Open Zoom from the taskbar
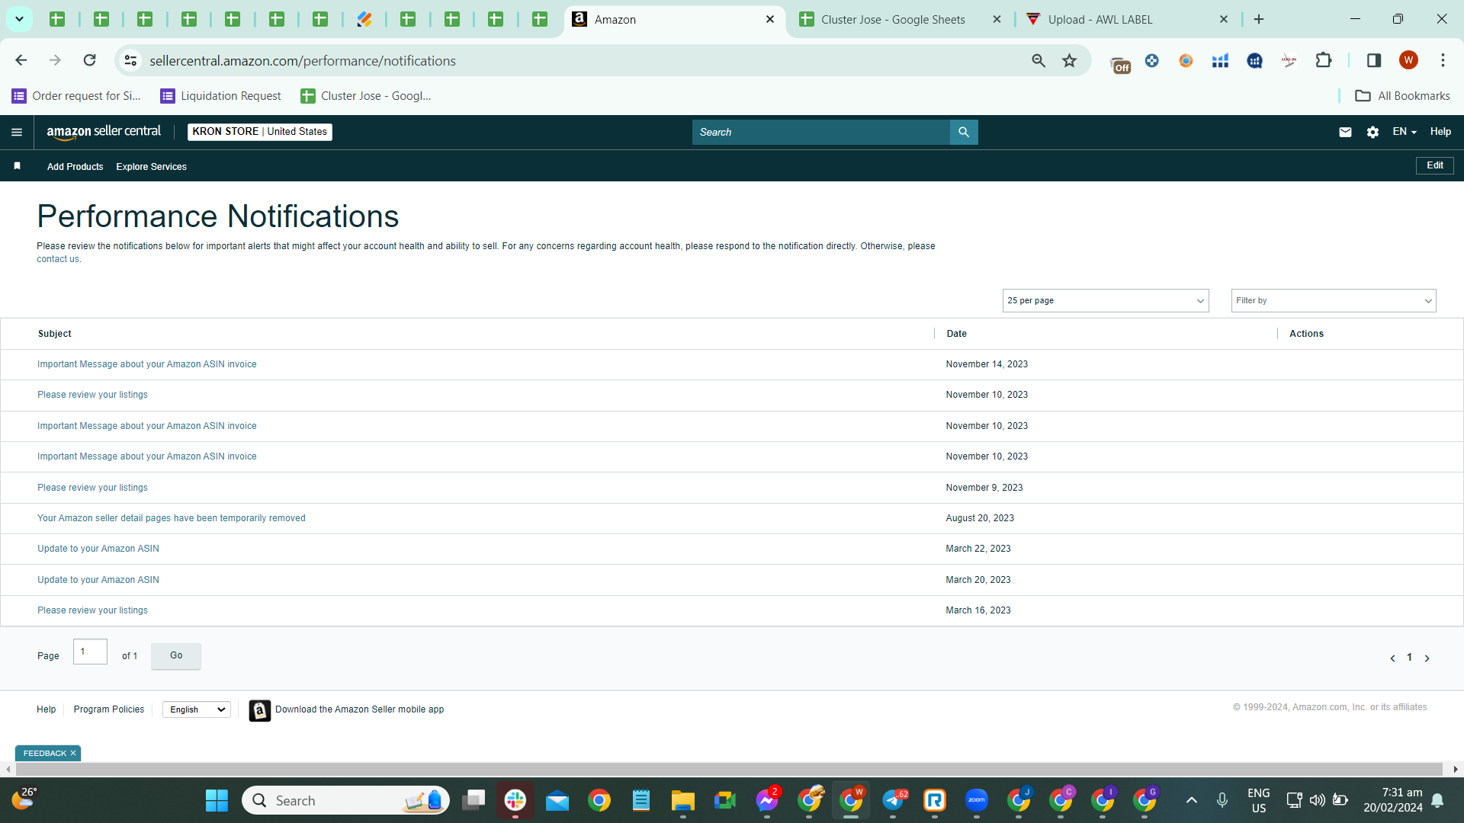The image size is (1464, 823). (977, 800)
